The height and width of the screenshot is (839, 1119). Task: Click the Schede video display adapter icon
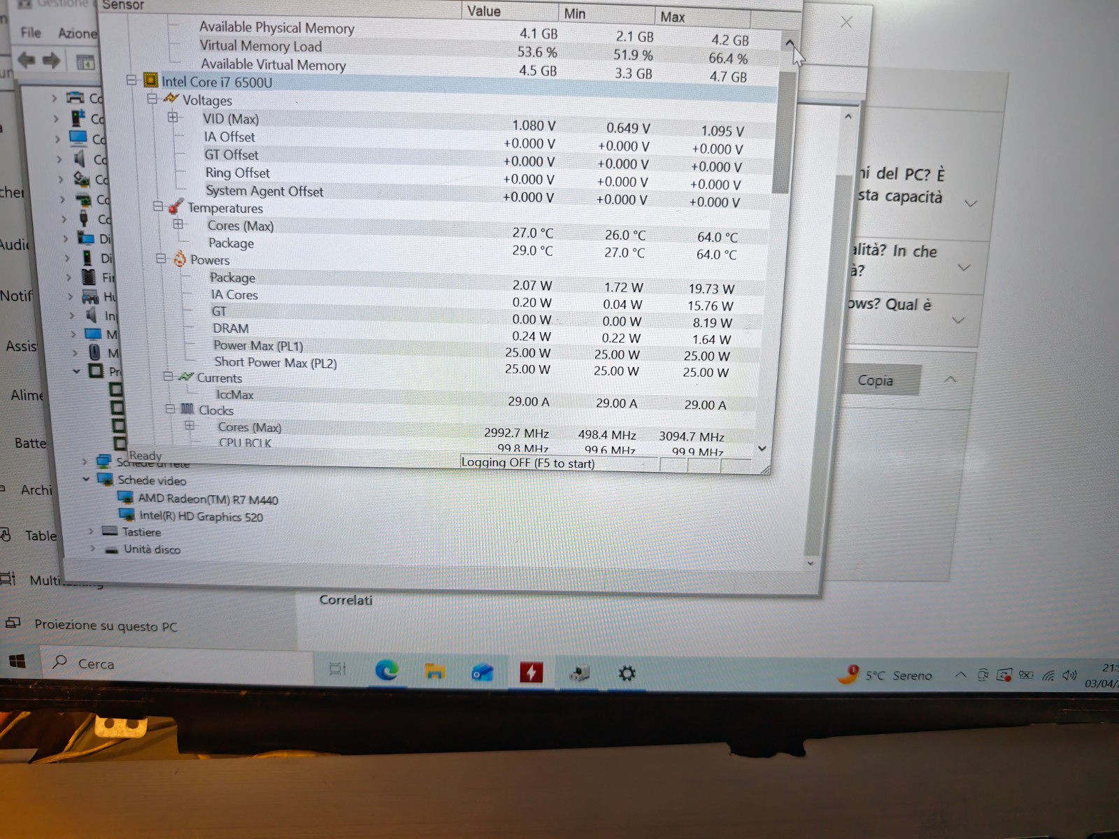coord(106,480)
